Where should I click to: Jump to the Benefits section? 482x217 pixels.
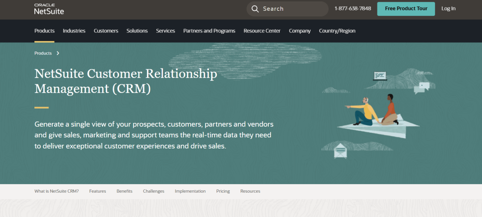tap(124, 191)
